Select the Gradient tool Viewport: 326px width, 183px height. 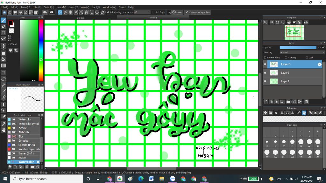click(3, 65)
